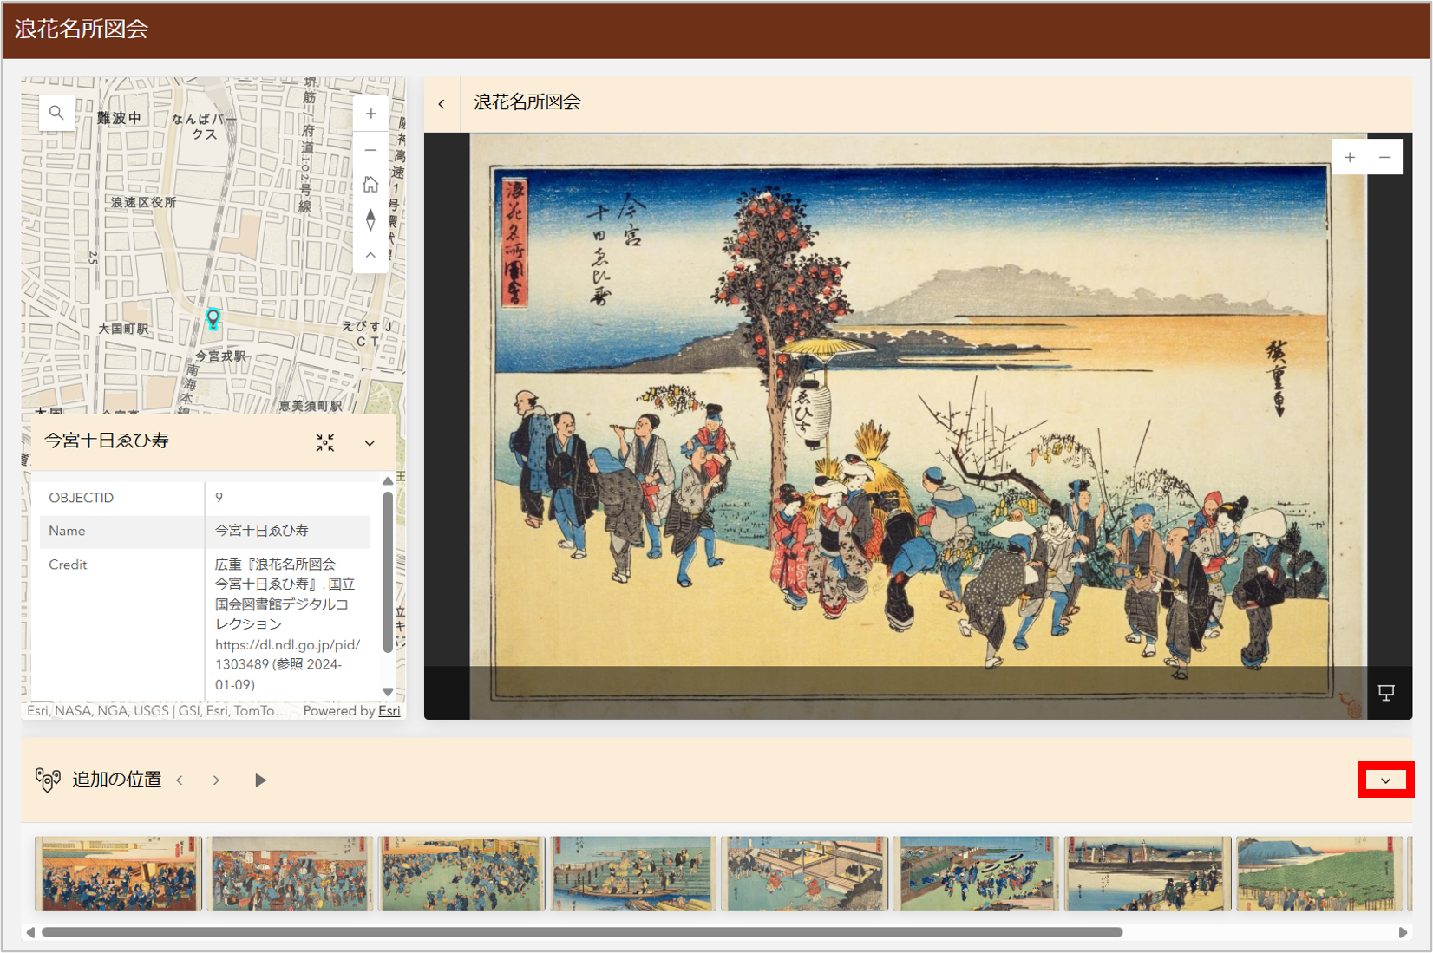
Task: Click the compass north orientation icon
Action: tap(370, 220)
